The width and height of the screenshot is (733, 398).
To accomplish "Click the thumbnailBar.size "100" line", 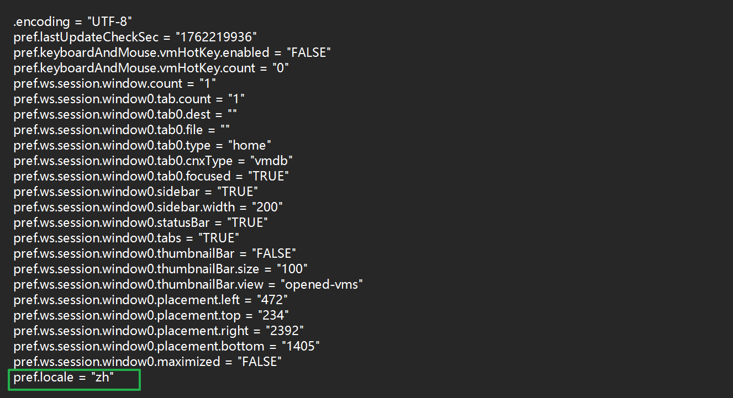I will pos(161,269).
